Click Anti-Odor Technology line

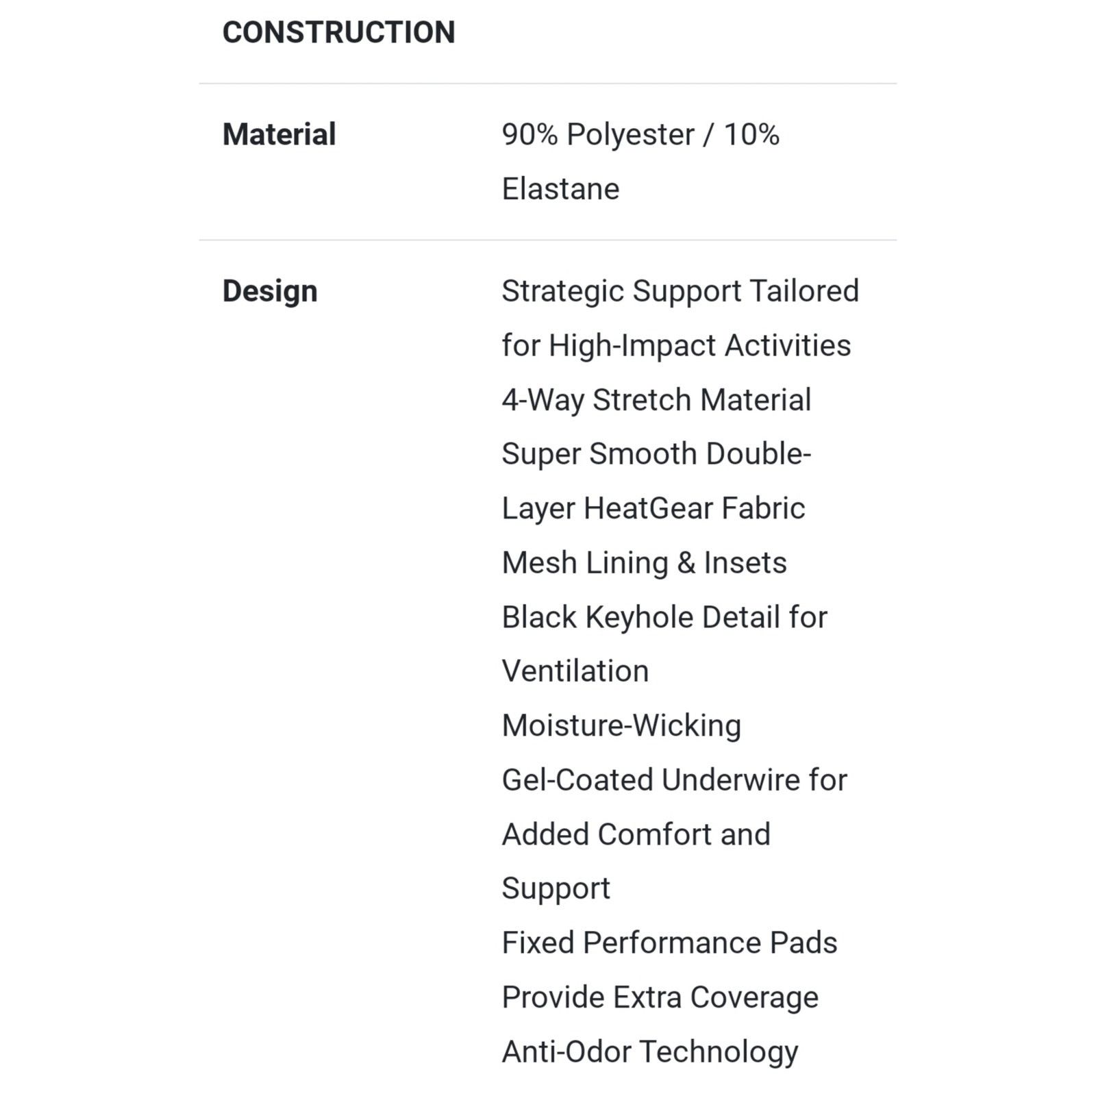pos(650,1051)
